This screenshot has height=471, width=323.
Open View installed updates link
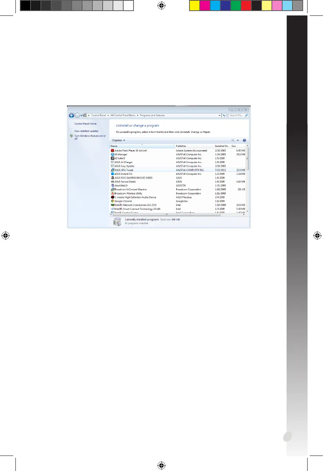coord(86,131)
